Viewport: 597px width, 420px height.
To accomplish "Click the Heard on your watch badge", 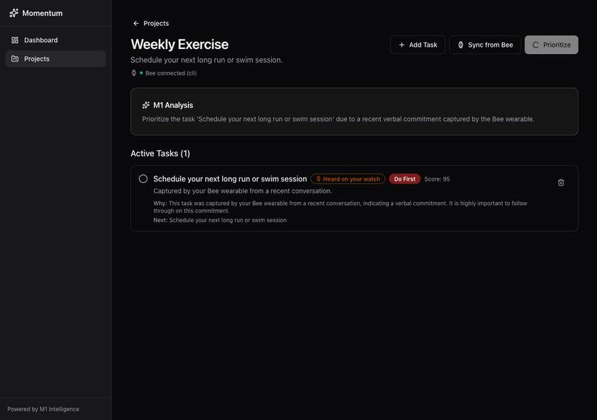I will click(347, 179).
